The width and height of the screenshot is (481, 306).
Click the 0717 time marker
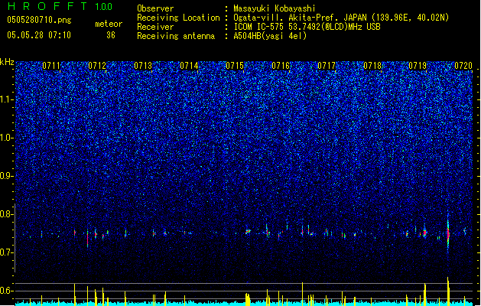[327, 66]
